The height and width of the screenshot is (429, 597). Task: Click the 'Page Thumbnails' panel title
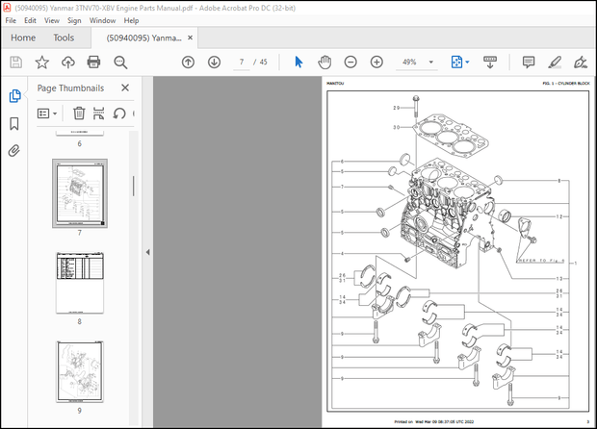70,88
